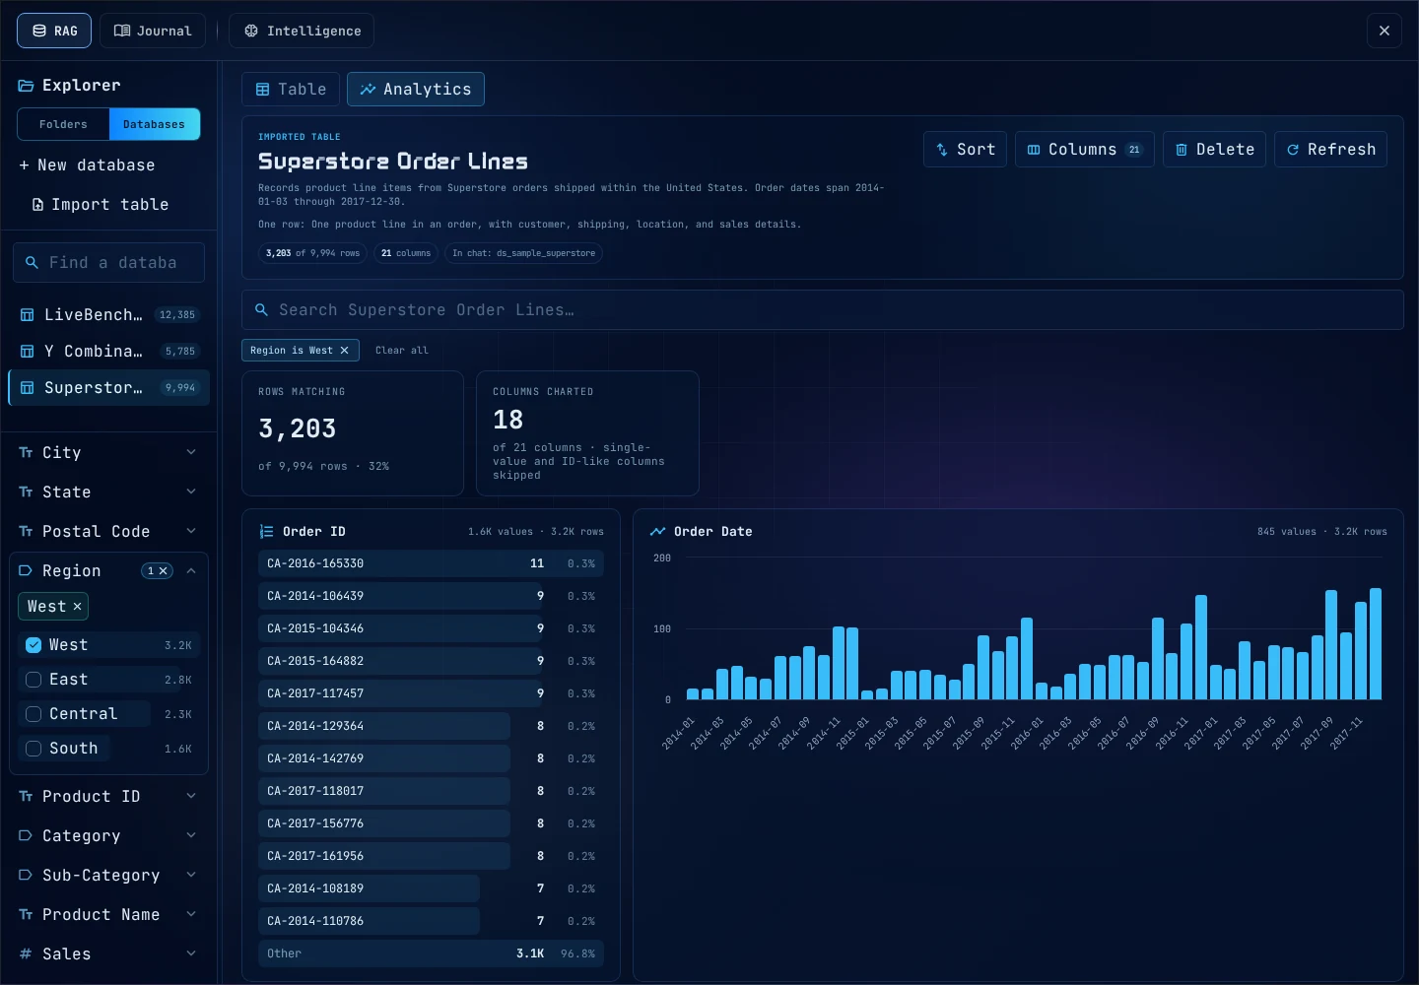
Task: Clear Region filter count badge
Action: point(164,571)
